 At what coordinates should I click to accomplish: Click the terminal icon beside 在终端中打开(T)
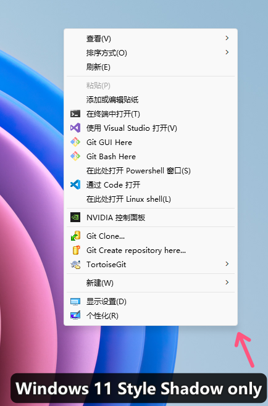click(75, 114)
